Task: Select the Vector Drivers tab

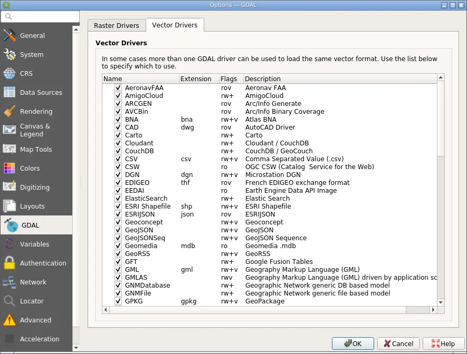Action: pos(175,25)
